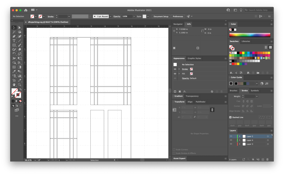Select the Direct Selection tool

click(x=20, y=27)
